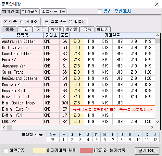162x156 pixels.
Task: Select K19 for Mexican PESO
Action: click(x=148, y=85)
